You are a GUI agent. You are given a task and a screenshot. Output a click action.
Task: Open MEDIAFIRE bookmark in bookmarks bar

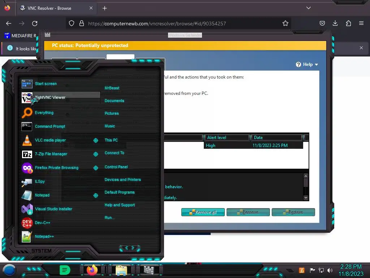click(21, 36)
